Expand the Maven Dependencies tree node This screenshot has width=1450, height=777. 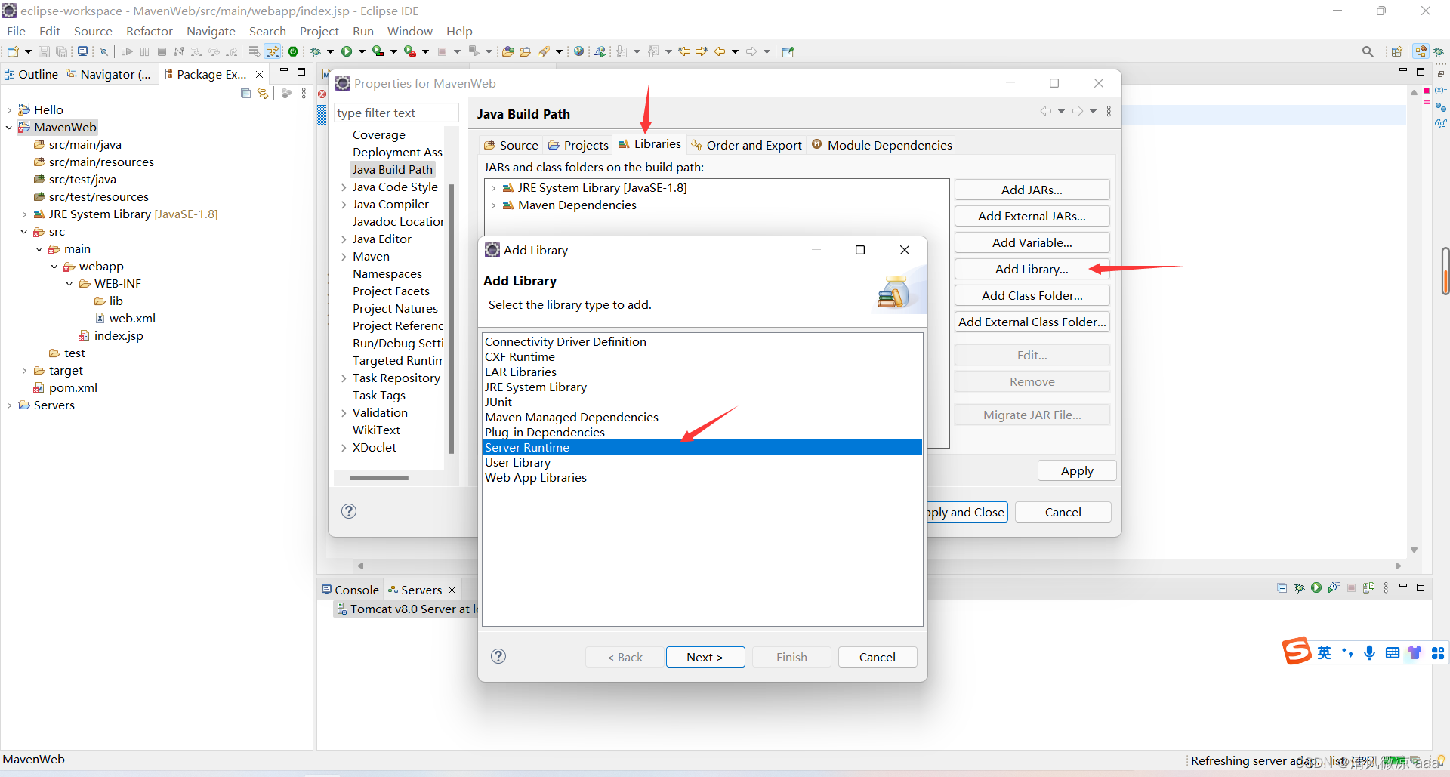(x=494, y=205)
